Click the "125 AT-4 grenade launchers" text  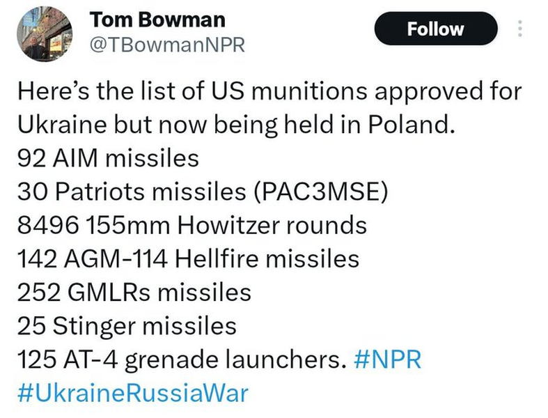click(178, 360)
